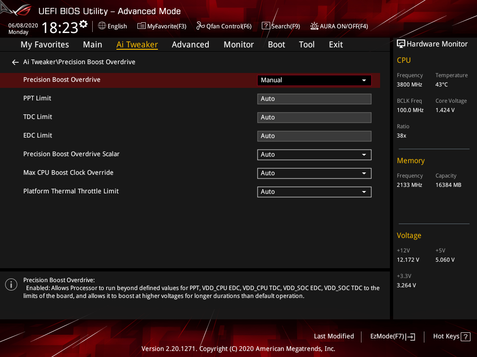Toggle AURA ON/OFF(F4)
The width and height of the screenshot is (477, 357).
pyautogui.click(x=339, y=26)
